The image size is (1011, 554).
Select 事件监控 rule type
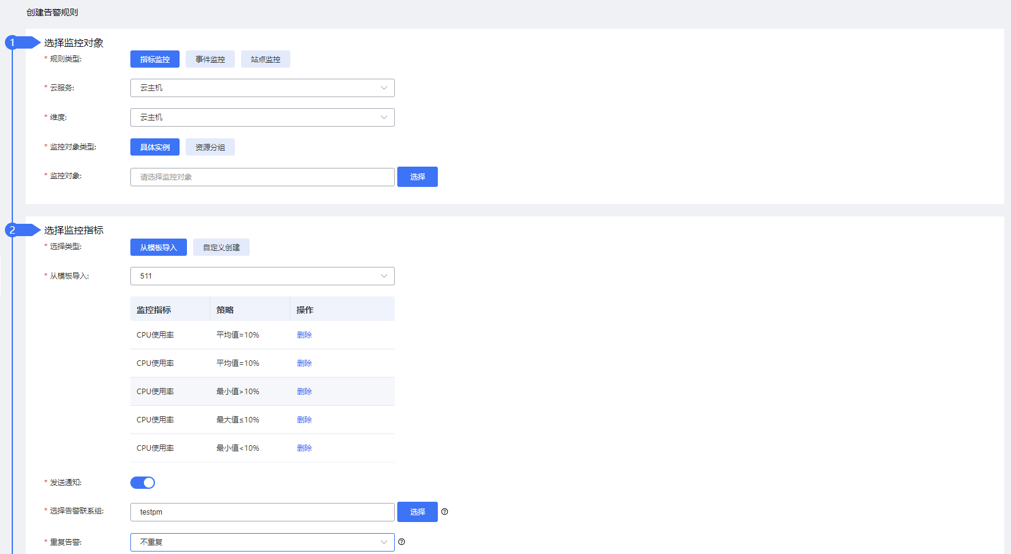pos(210,59)
